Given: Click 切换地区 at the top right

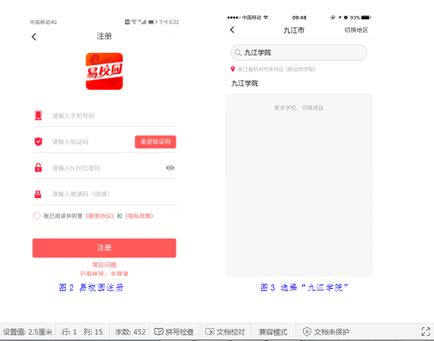Looking at the screenshot, I should [x=356, y=30].
